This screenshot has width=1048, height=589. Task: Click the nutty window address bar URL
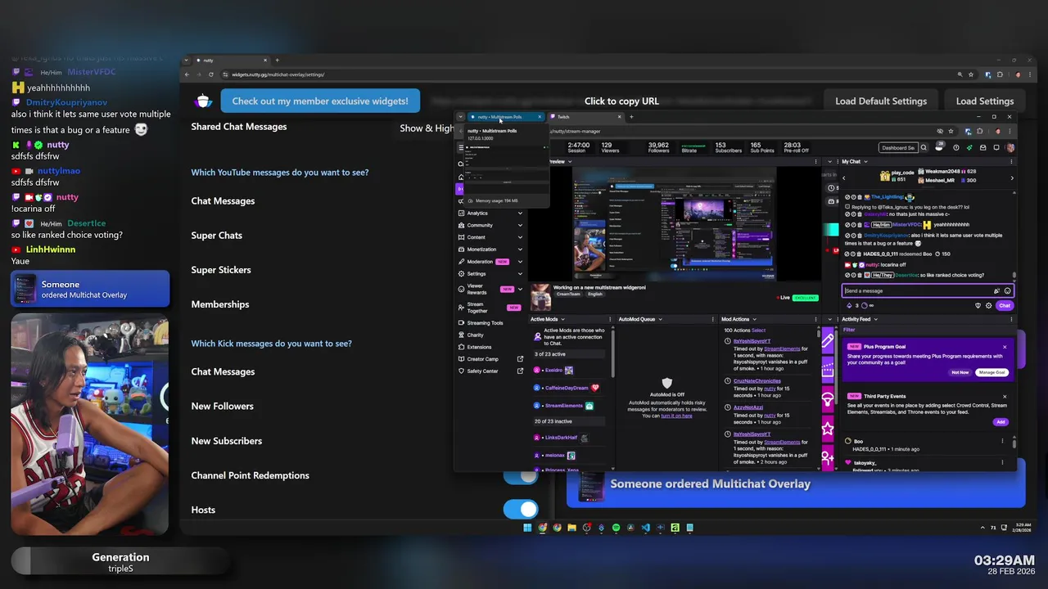tap(278, 74)
